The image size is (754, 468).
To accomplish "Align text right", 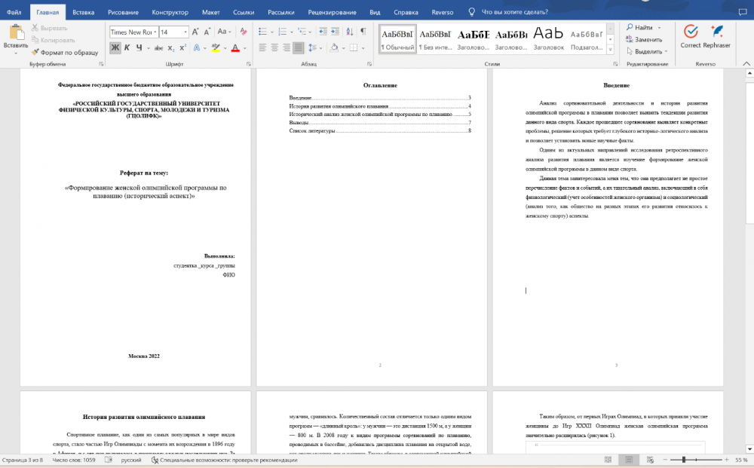I will [x=287, y=47].
